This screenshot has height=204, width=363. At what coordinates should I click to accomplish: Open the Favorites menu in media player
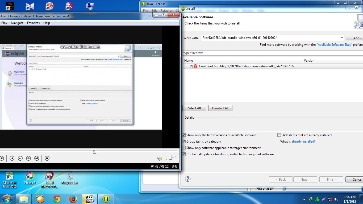33,23
